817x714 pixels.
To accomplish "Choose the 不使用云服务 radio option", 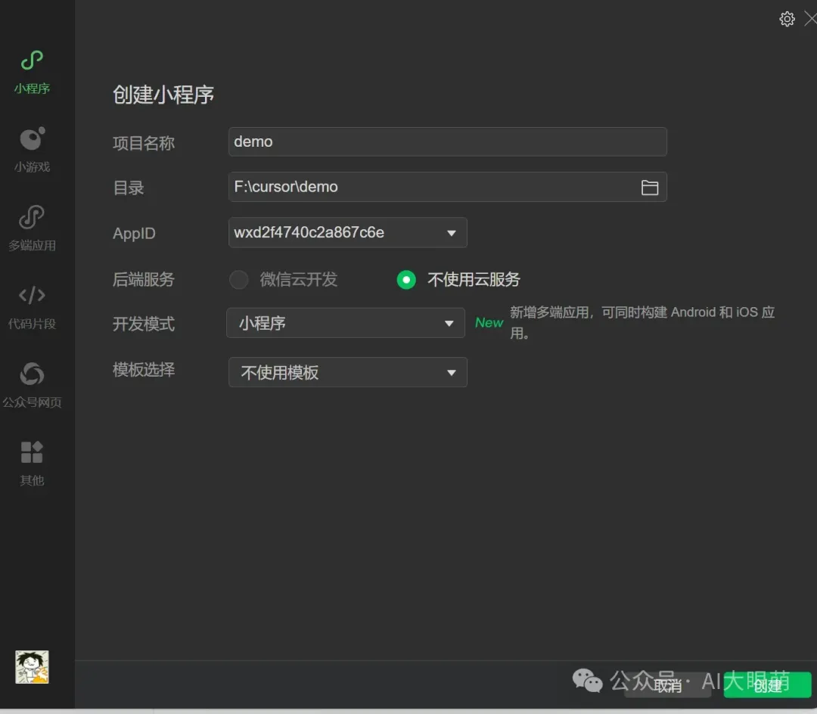I will pyautogui.click(x=406, y=280).
